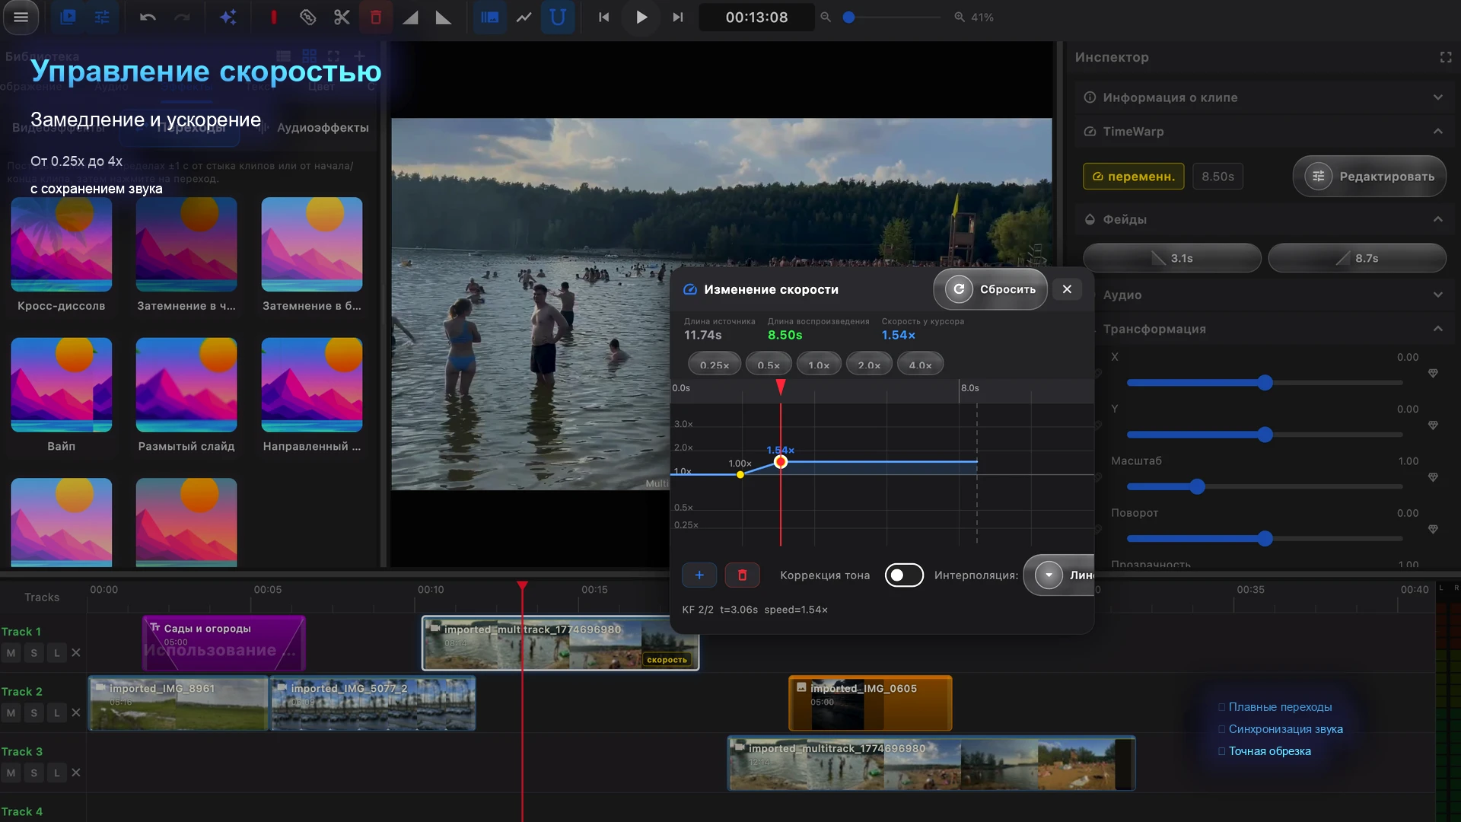Expand the Информация о клипе section
Viewport: 1461px width, 822px height.
click(1263, 97)
